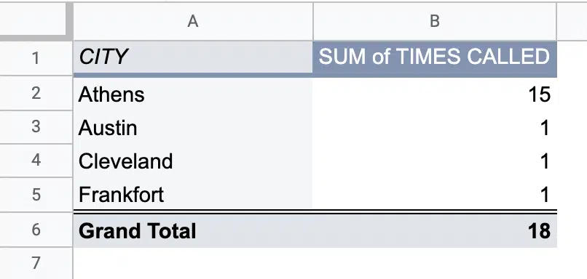Viewport: 587px width, 279px height.
Task: Click the Austin cell
Action: tap(193, 127)
